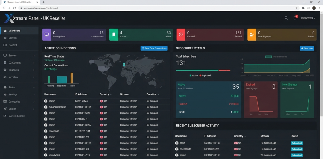Bookmark page with the star icon
The width and height of the screenshot is (323, 159).
coord(297,8)
